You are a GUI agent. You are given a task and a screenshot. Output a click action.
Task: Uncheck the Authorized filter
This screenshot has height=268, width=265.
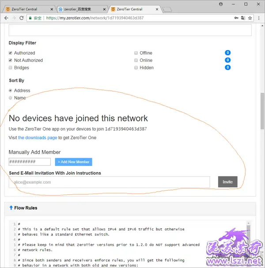[x=11, y=53]
